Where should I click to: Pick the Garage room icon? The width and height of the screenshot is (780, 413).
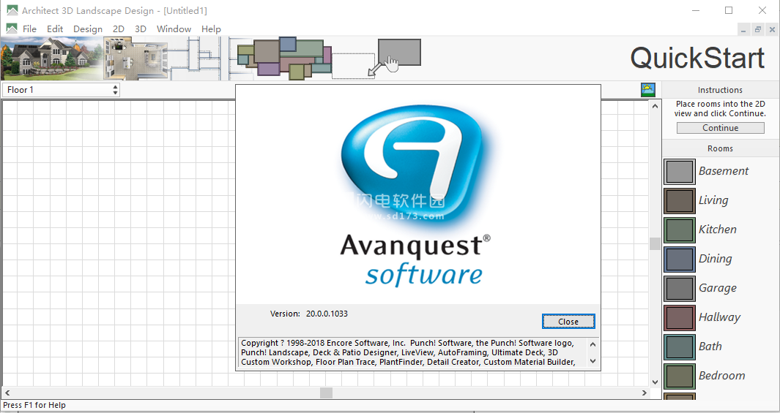(x=679, y=288)
